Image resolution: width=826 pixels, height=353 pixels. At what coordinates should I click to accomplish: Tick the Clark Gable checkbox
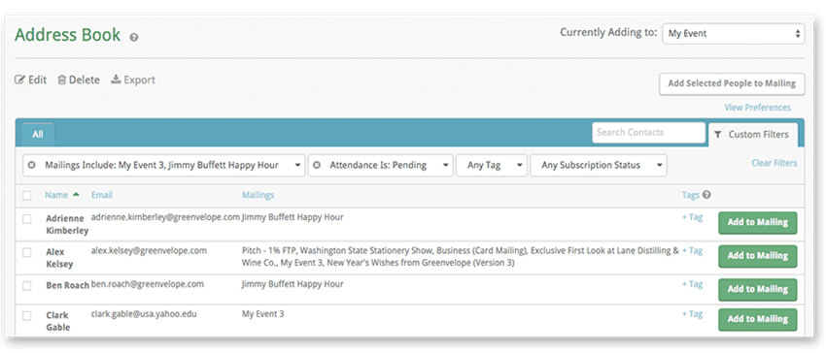tap(27, 315)
